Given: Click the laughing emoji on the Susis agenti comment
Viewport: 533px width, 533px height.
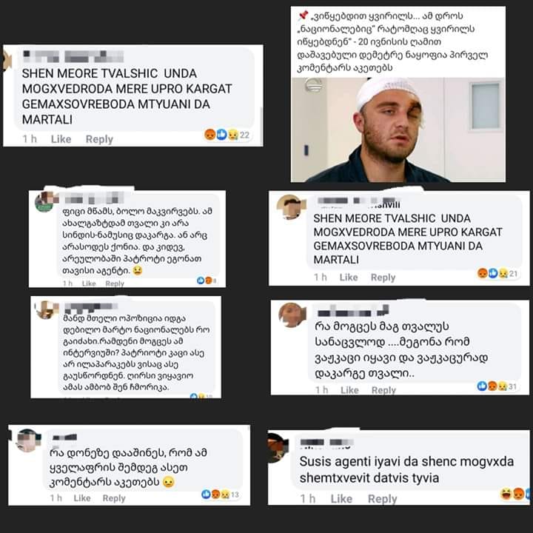Looking at the screenshot, I should coord(506,494).
